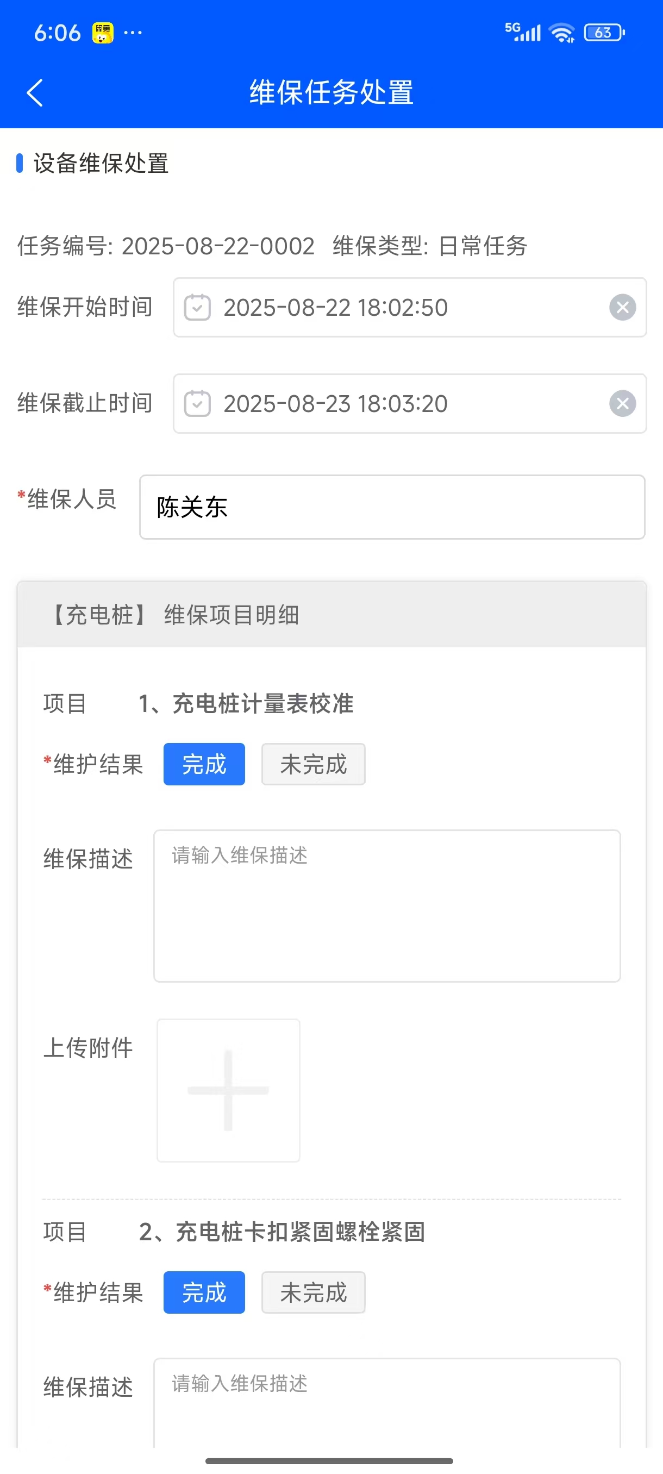Mark item 2 bolt tightening as 完成

[204, 1292]
